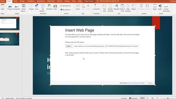Open the Record tab
The image size is (176, 99).
[x=60, y=1]
